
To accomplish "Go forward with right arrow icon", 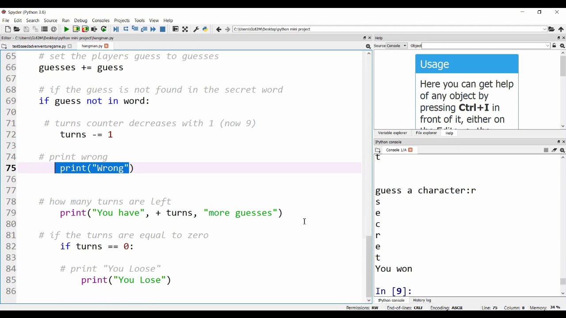I will click(227, 29).
